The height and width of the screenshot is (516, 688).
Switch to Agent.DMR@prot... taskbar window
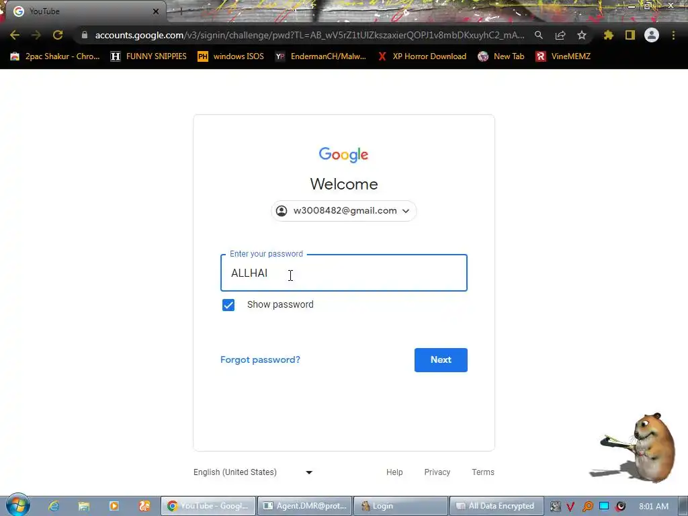tap(304, 506)
